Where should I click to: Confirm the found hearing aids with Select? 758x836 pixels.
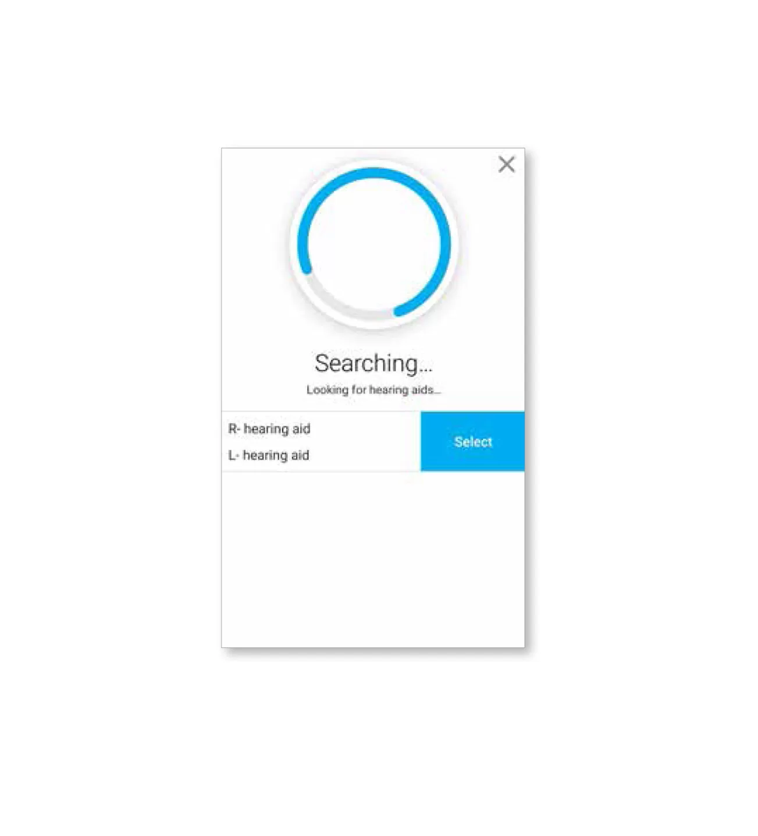[x=472, y=441]
